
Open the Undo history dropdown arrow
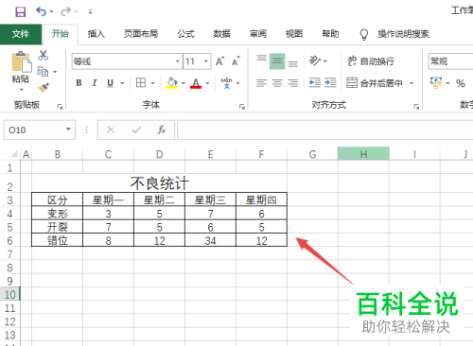pos(51,12)
